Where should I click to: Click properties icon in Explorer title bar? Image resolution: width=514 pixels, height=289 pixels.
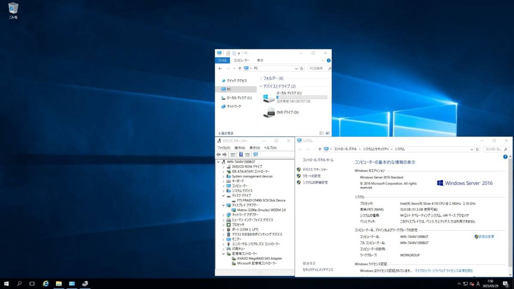point(228,53)
